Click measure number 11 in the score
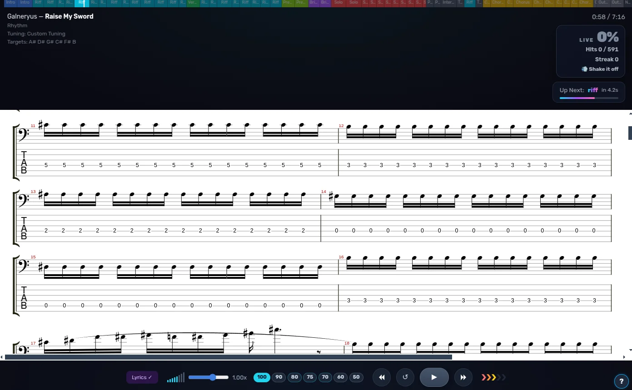The width and height of the screenshot is (632, 390). pos(33,125)
